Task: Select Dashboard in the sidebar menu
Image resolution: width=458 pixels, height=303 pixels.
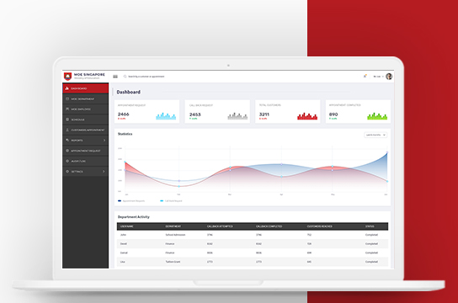Action: coord(85,88)
